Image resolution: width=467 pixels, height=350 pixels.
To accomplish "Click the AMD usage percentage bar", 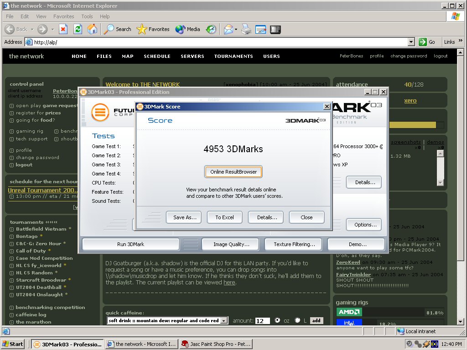I will coord(402,312).
